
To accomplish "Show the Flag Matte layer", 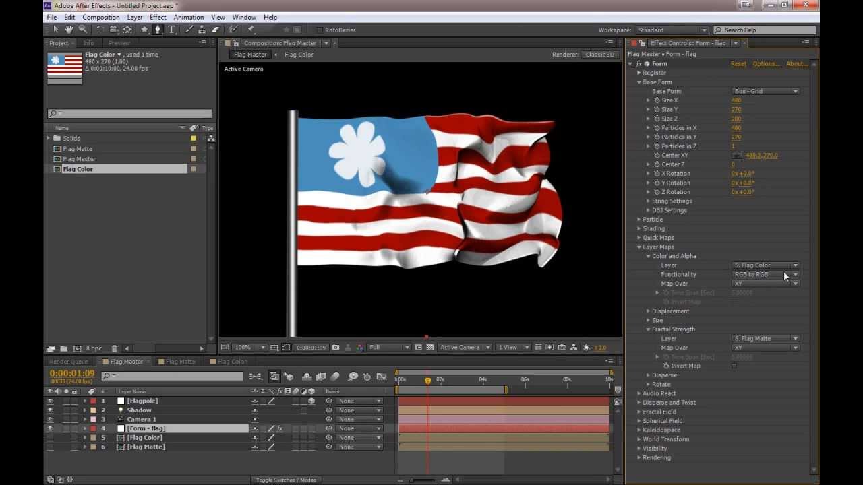I will coord(50,447).
